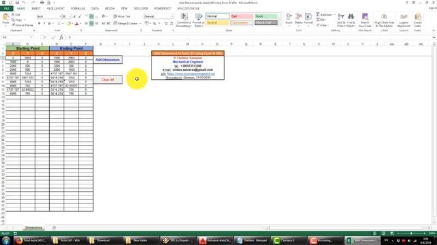The width and height of the screenshot is (437, 245).
Task: Open Sort & Filter menu
Action: pyautogui.click(x=341, y=20)
